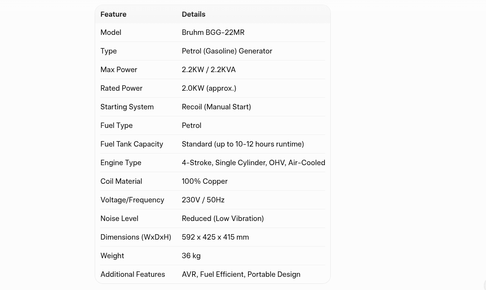Select the "Recoil (Manual Start)" value
Image resolution: width=486 pixels, height=290 pixels.
[x=216, y=107]
